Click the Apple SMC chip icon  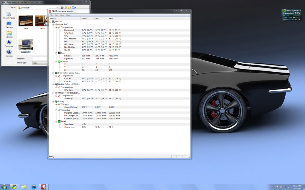pyautogui.click(x=56, y=24)
